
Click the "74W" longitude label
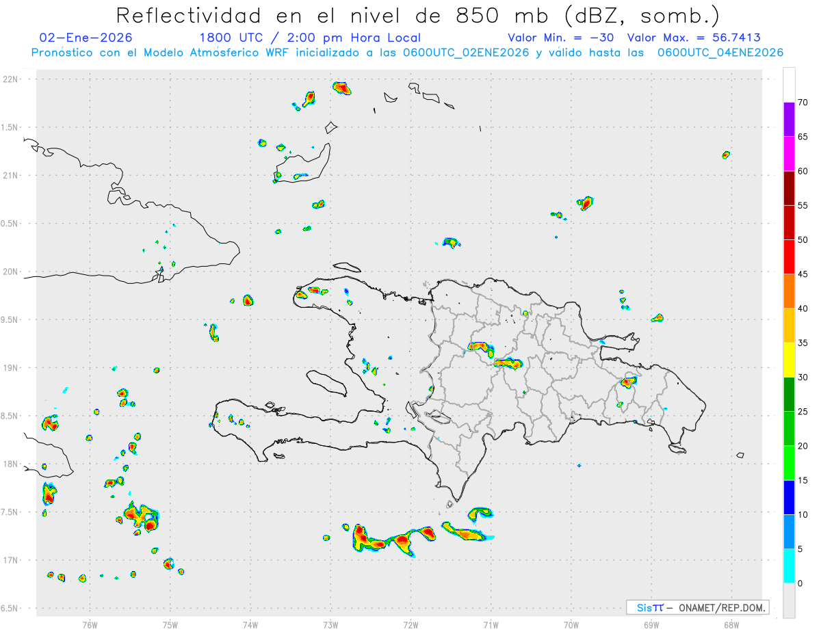click(250, 624)
